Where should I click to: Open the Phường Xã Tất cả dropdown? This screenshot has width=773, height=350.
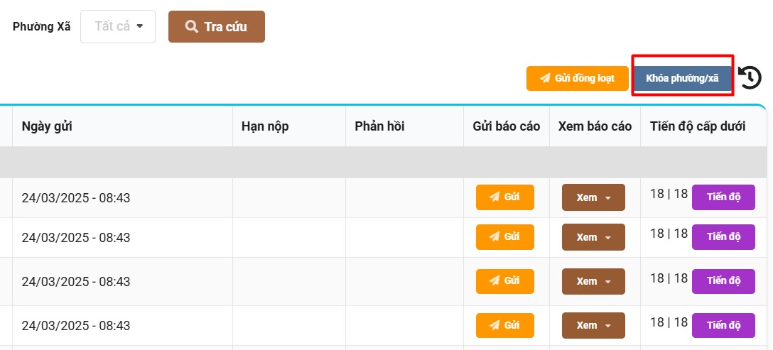pos(118,27)
